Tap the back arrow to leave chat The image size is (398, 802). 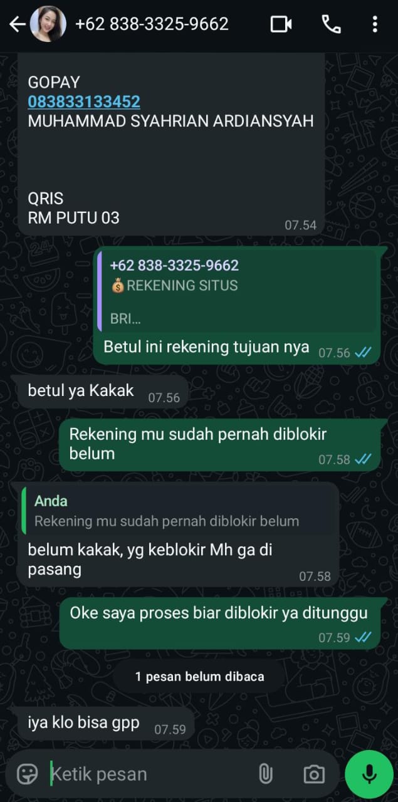click(18, 24)
